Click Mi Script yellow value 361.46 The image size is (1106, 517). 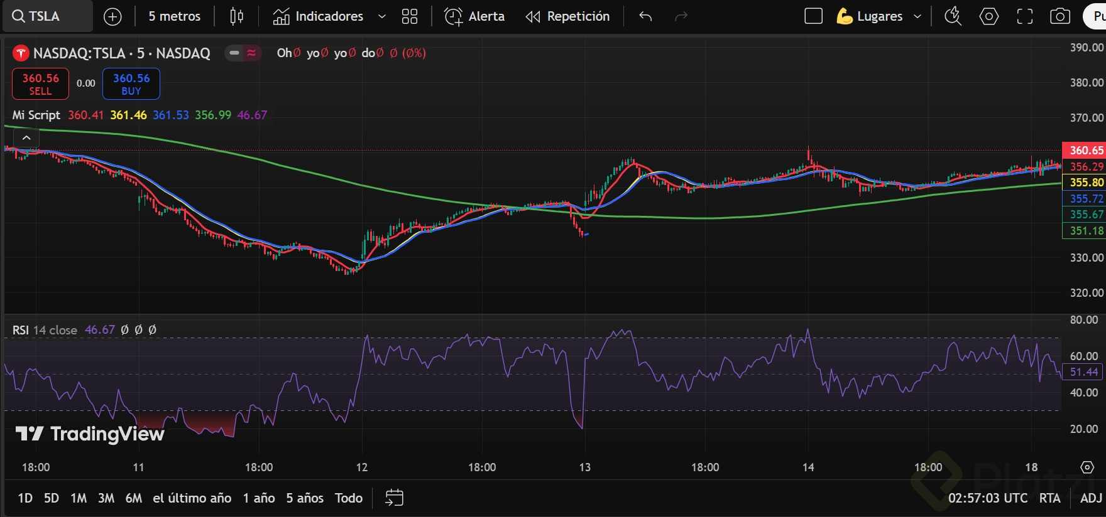128,115
